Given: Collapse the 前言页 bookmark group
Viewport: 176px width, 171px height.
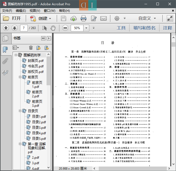Looking at the screenshot, I should 20,77.
